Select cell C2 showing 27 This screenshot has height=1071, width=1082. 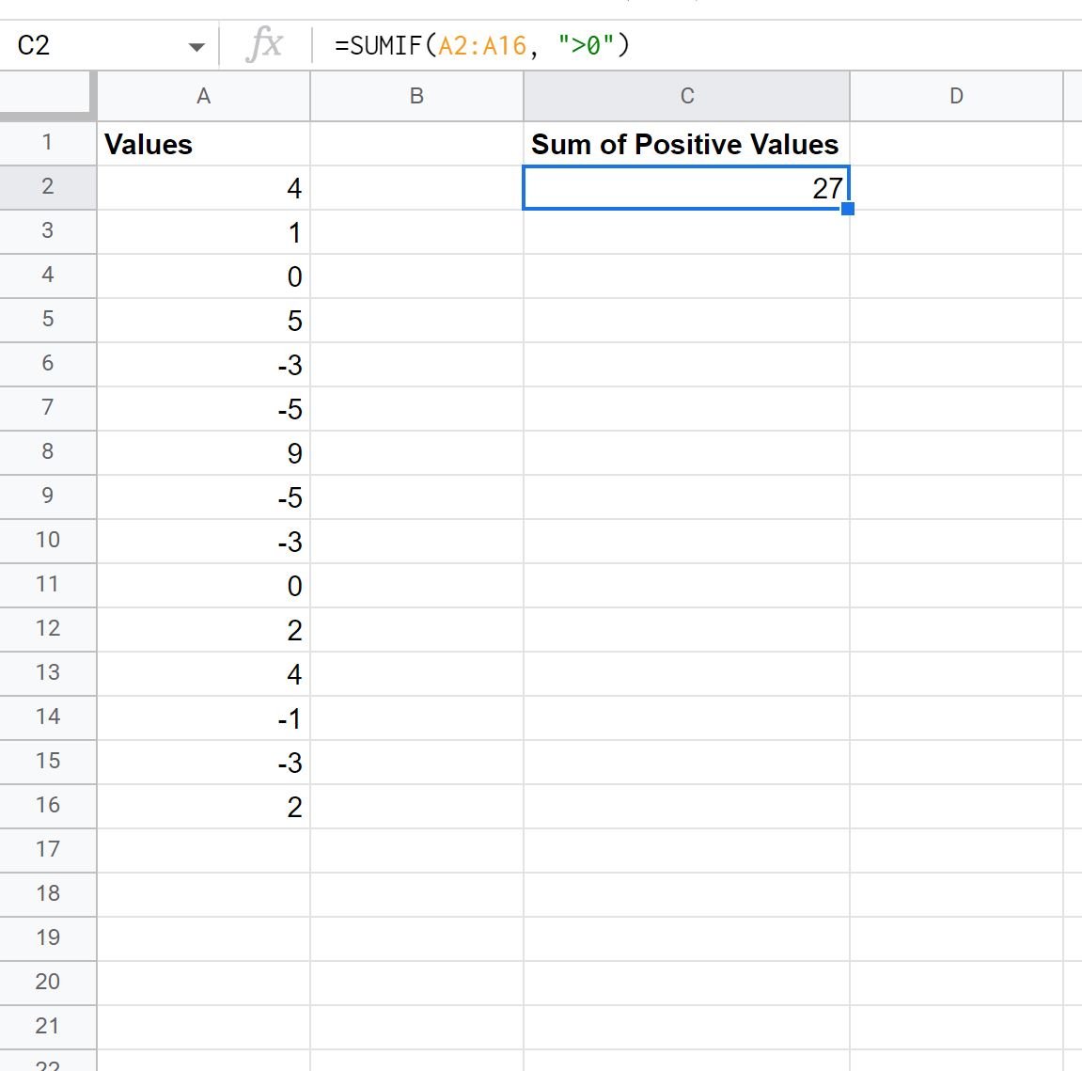[x=686, y=188]
